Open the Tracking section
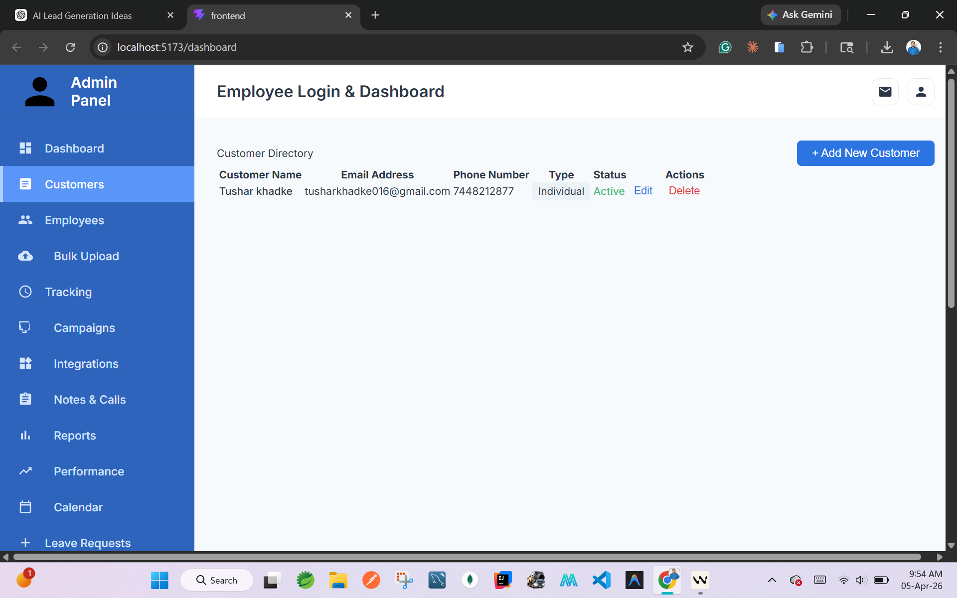The width and height of the screenshot is (957, 598). [97, 292]
